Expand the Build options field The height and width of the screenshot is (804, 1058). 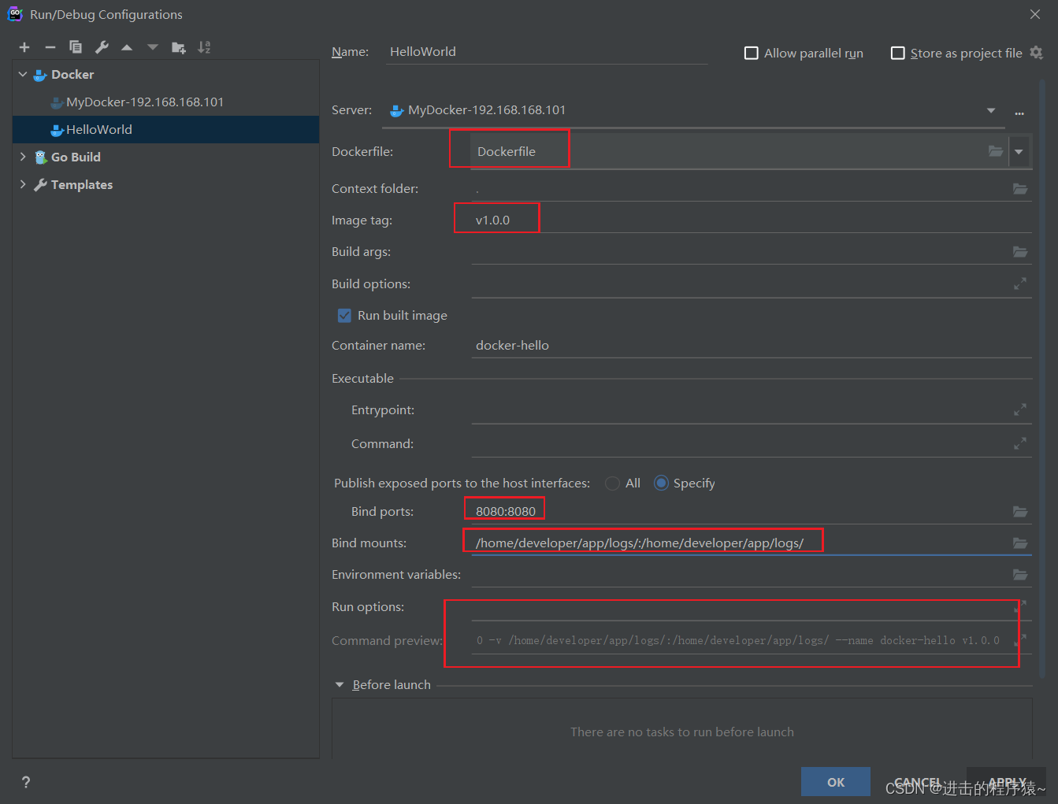1020,283
